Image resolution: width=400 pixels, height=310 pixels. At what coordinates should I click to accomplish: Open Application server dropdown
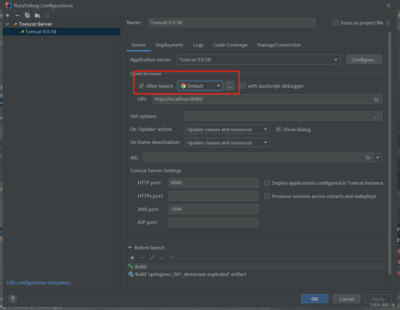click(258, 60)
